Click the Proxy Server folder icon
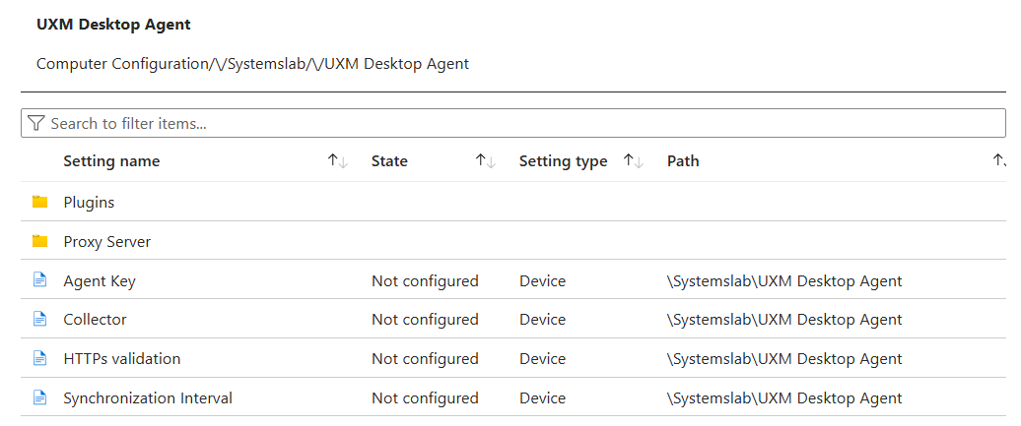This screenshot has width=1021, height=426. click(40, 241)
